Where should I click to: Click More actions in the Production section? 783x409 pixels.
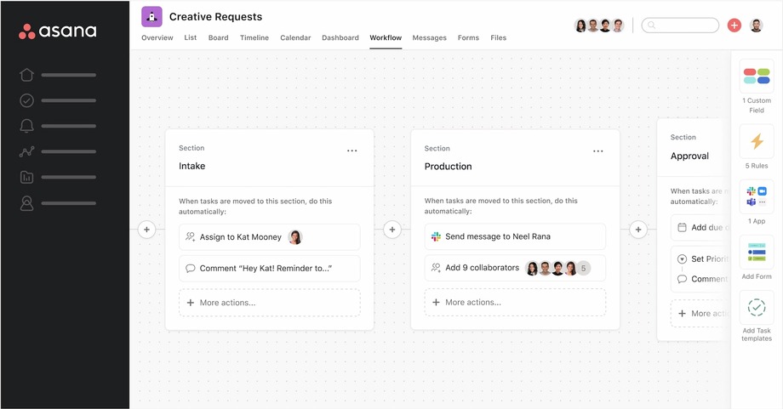pos(515,302)
